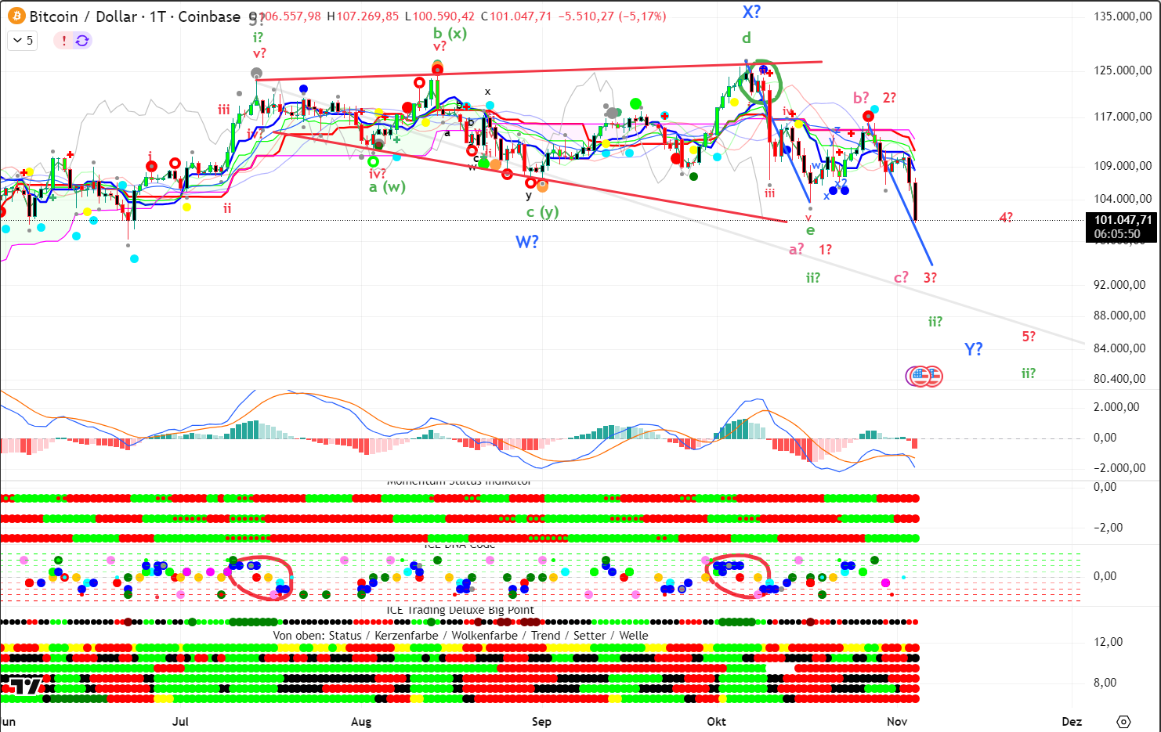Click the current price label 101.047,71

coord(1123,220)
